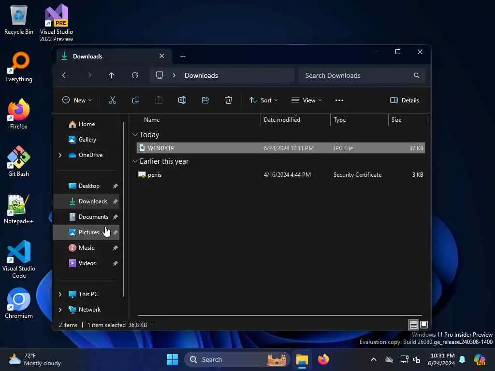
Task: Click Downloads in the address bar
Action: coord(201,75)
